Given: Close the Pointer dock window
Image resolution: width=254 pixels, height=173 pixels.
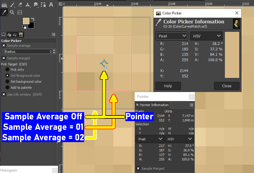Looking at the screenshot, I should (191, 97).
